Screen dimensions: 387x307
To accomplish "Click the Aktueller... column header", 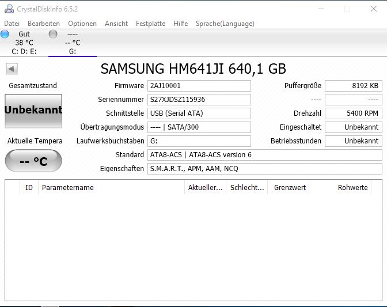I will click(x=205, y=188).
